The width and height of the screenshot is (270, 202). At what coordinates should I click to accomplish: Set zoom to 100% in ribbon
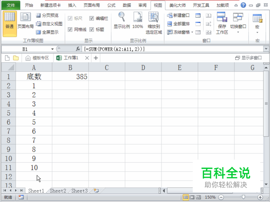(138, 20)
